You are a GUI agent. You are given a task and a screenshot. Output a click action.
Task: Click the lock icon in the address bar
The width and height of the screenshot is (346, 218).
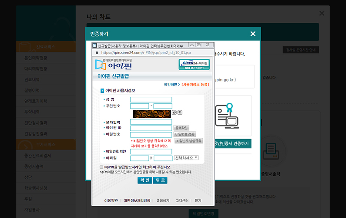pyautogui.click(x=97, y=53)
